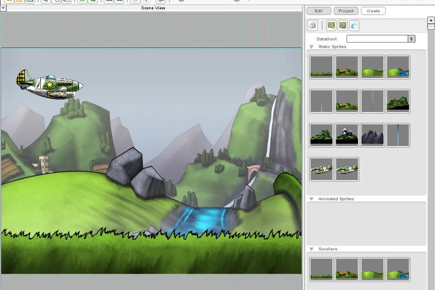Click the image icon with green plus badge

331,26
